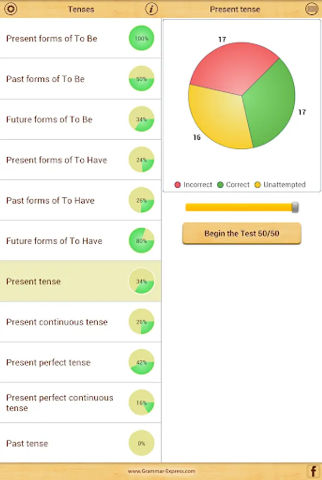Open the menu icon at top right
Viewport: 322px width, 480px height.
[311, 9]
